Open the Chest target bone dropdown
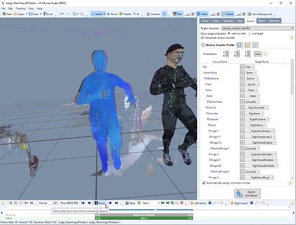Viewport: 296px width, 225px height. coord(251,84)
